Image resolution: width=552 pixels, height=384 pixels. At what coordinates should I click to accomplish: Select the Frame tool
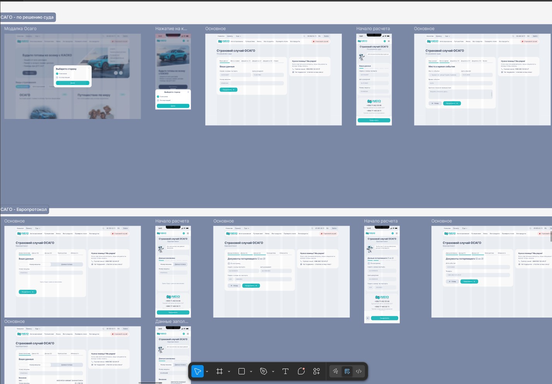(x=220, y=371)
